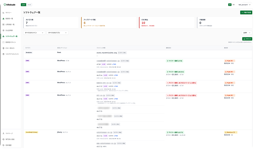Click マイナー最新 (v7.0) green badge
254x150 pixels.
[x=174, y=61]
